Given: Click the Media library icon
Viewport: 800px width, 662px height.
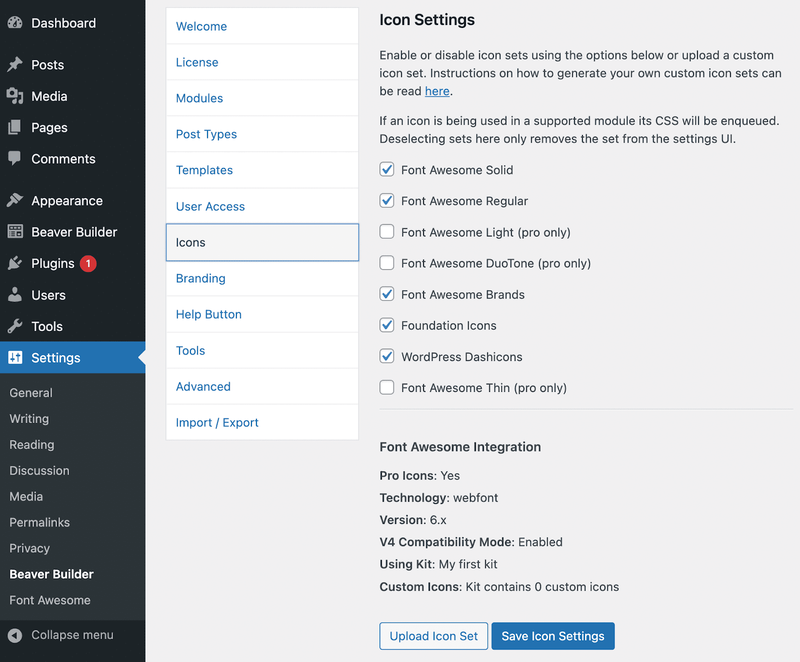Looking at the screenshot, I should (15, 96).
